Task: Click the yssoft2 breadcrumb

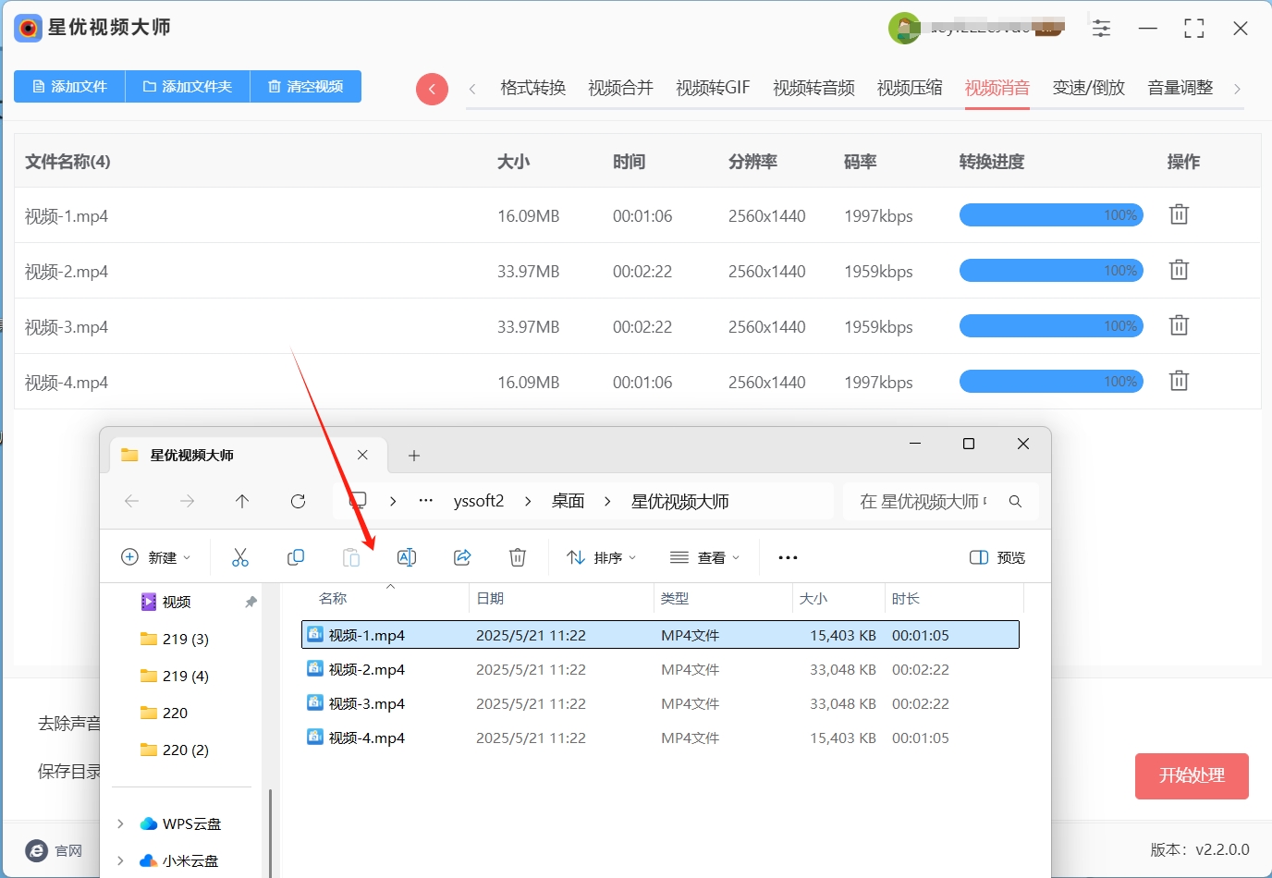Action: (479, 501)
